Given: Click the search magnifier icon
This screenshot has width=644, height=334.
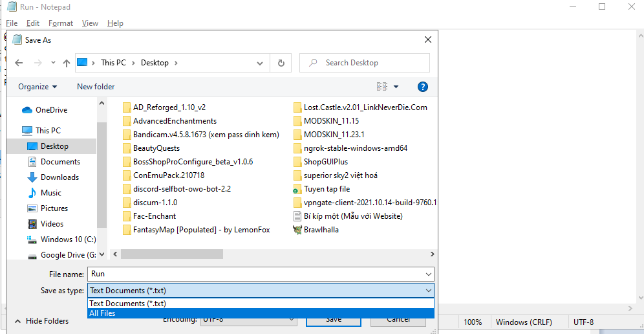Looking at the screenshot, I should tap(314, 63).
